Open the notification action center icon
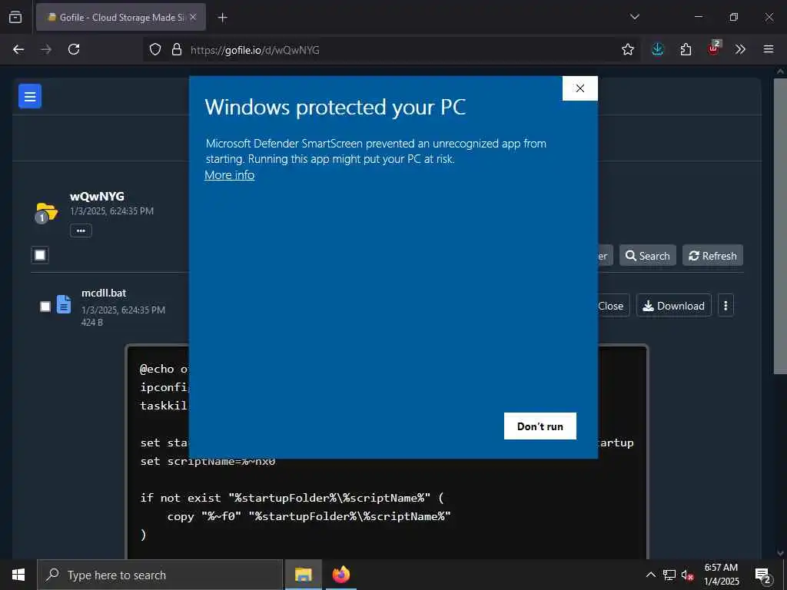Viewport: 787px width, 590px height. [x=763, y=575]
